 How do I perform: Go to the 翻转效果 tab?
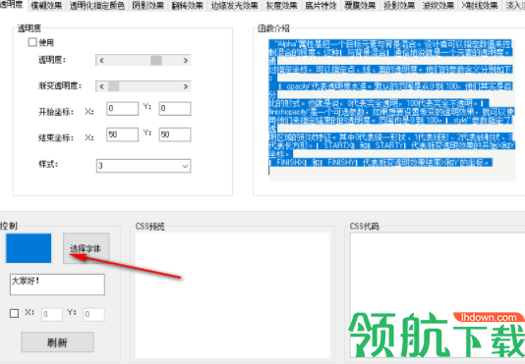point(187,5)
